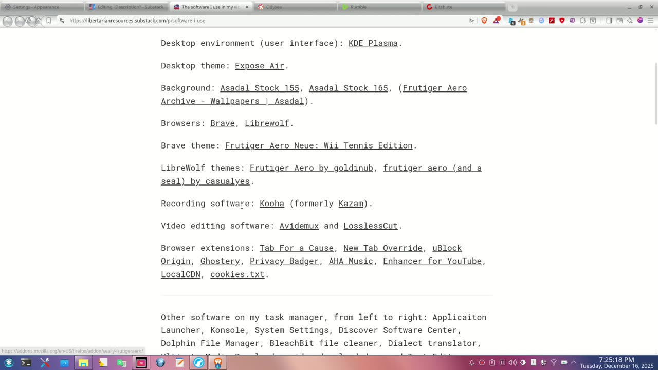Image resolution: width=658 pixels, height=370 pixels.
Task: Open Discover Software Center from the taskbar
Action: tap(64, 363)
